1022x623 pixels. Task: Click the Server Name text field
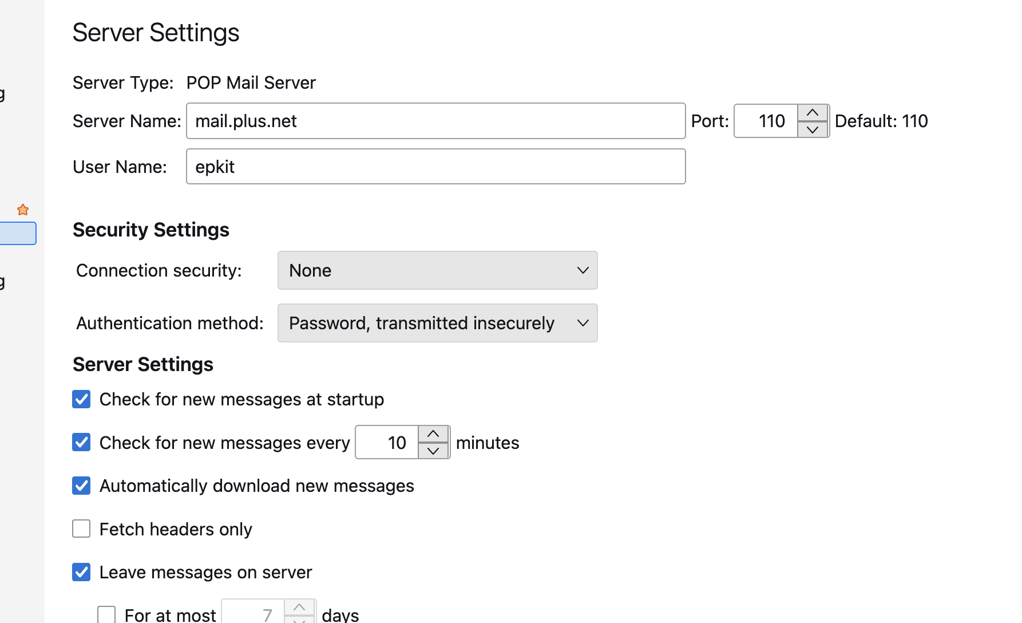tap(435, 121)
